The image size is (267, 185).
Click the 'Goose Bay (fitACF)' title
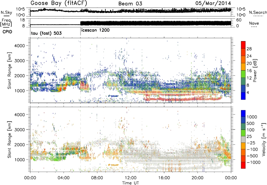(x=59, y=3)
